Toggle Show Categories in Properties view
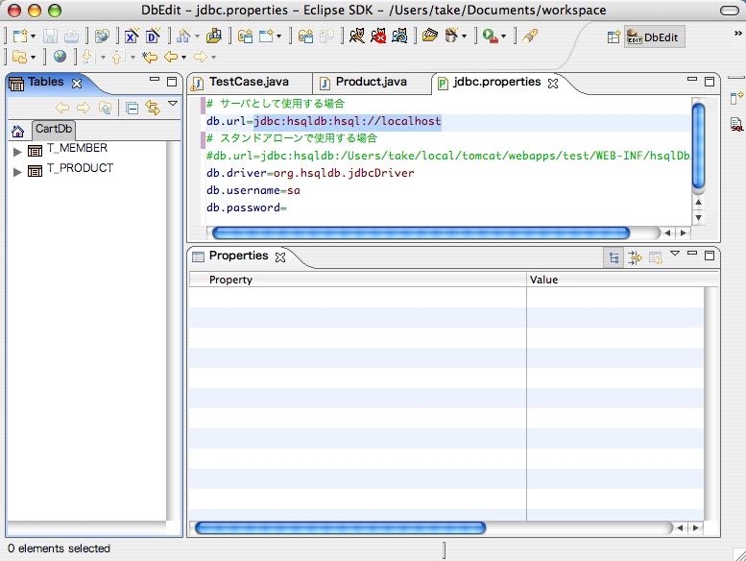The width and height of the screenshot is (746, 561). [x=614, y=256]
